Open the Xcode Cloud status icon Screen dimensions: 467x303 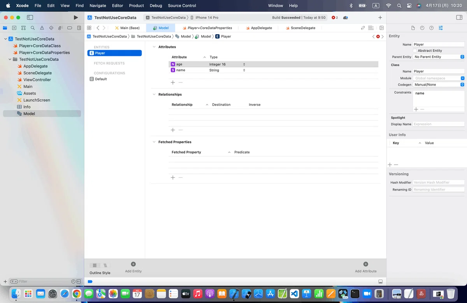point(346,18)
